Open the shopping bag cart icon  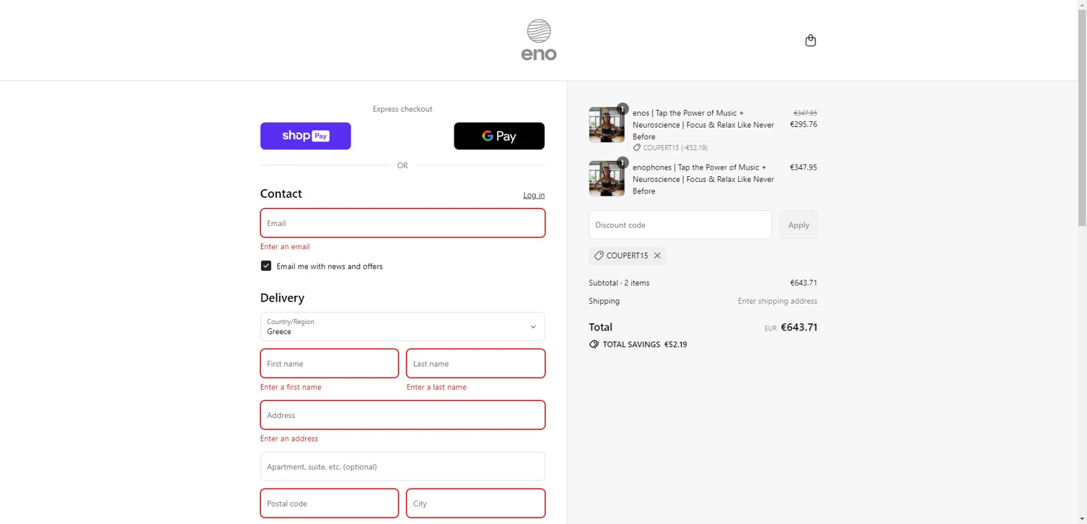pyautogui.click(x=810, y=41)
